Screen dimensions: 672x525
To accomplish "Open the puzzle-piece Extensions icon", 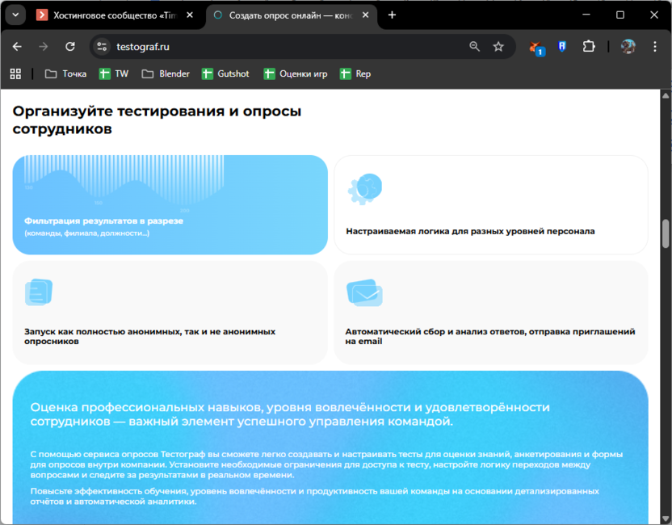I will coord(590,47).
